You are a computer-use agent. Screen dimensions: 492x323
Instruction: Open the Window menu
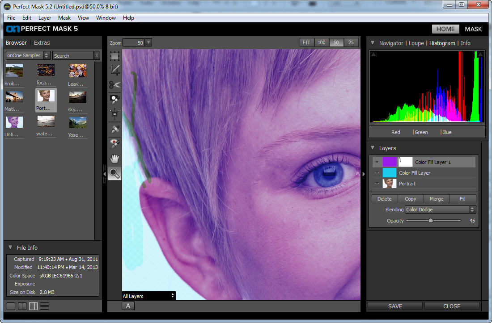[106, 18]
